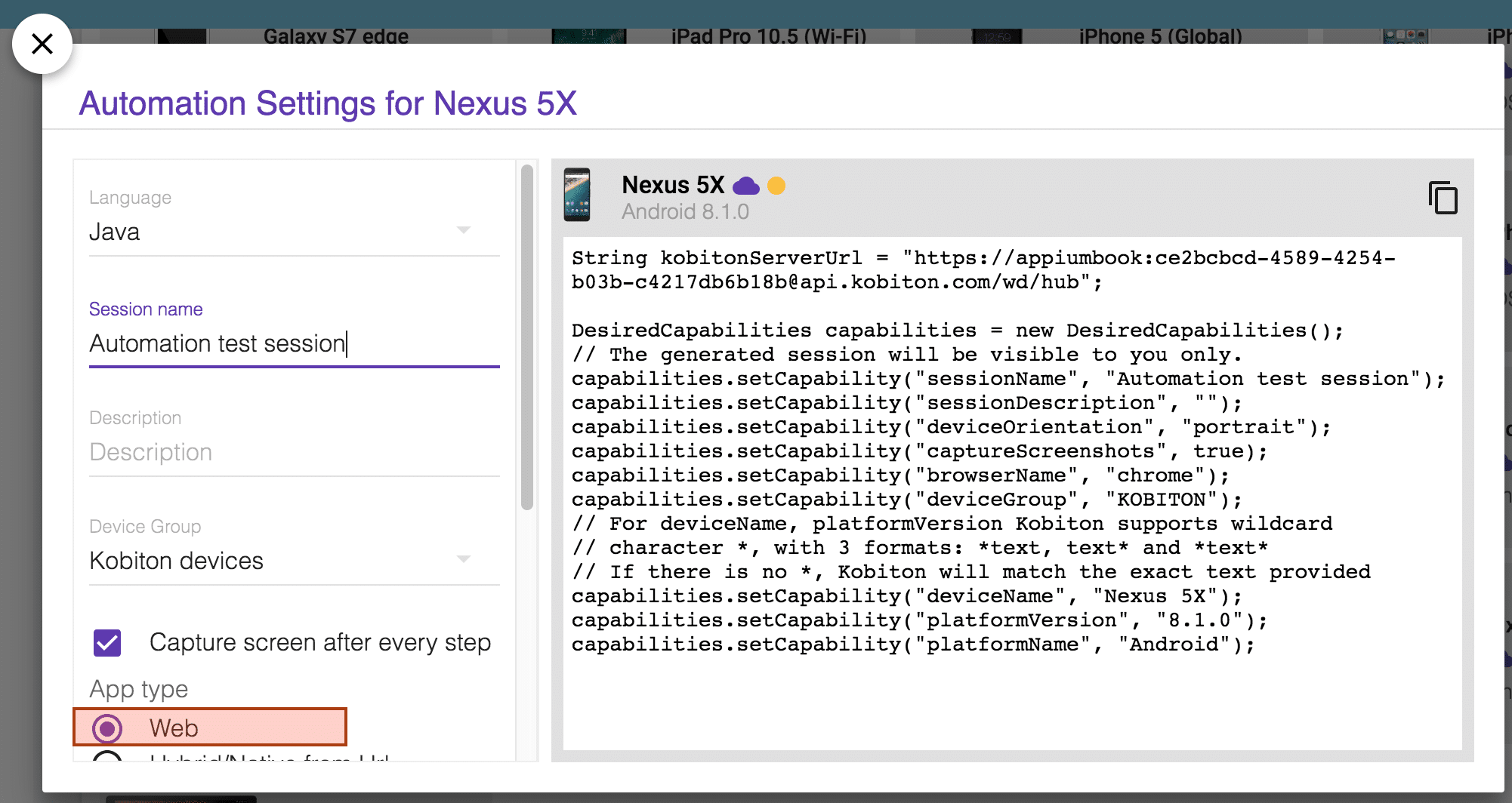Close the Automation Settings dialog
This screenshot has width=1512, height=803.
click(x=42, y=44)
